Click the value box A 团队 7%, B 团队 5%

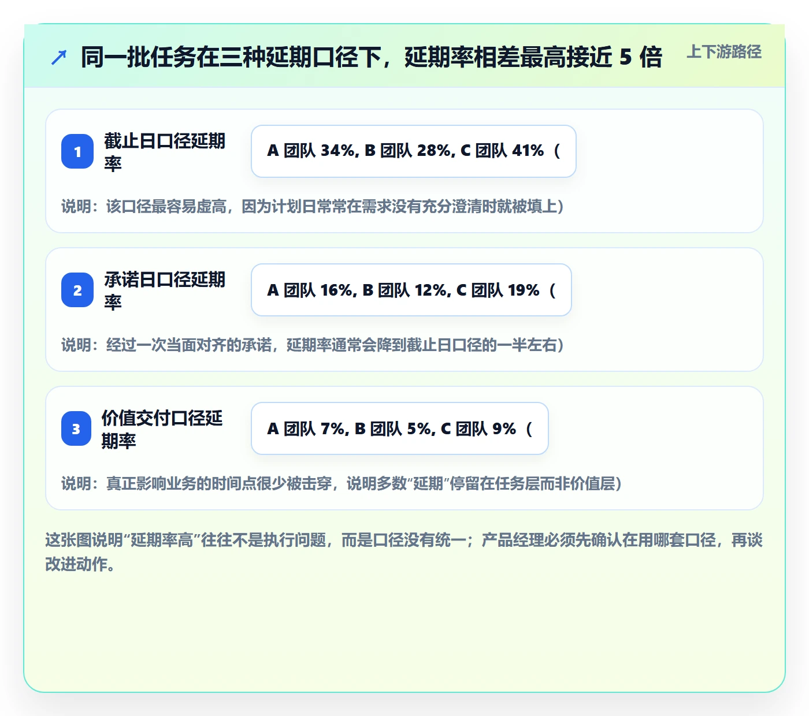click(400, 428)
